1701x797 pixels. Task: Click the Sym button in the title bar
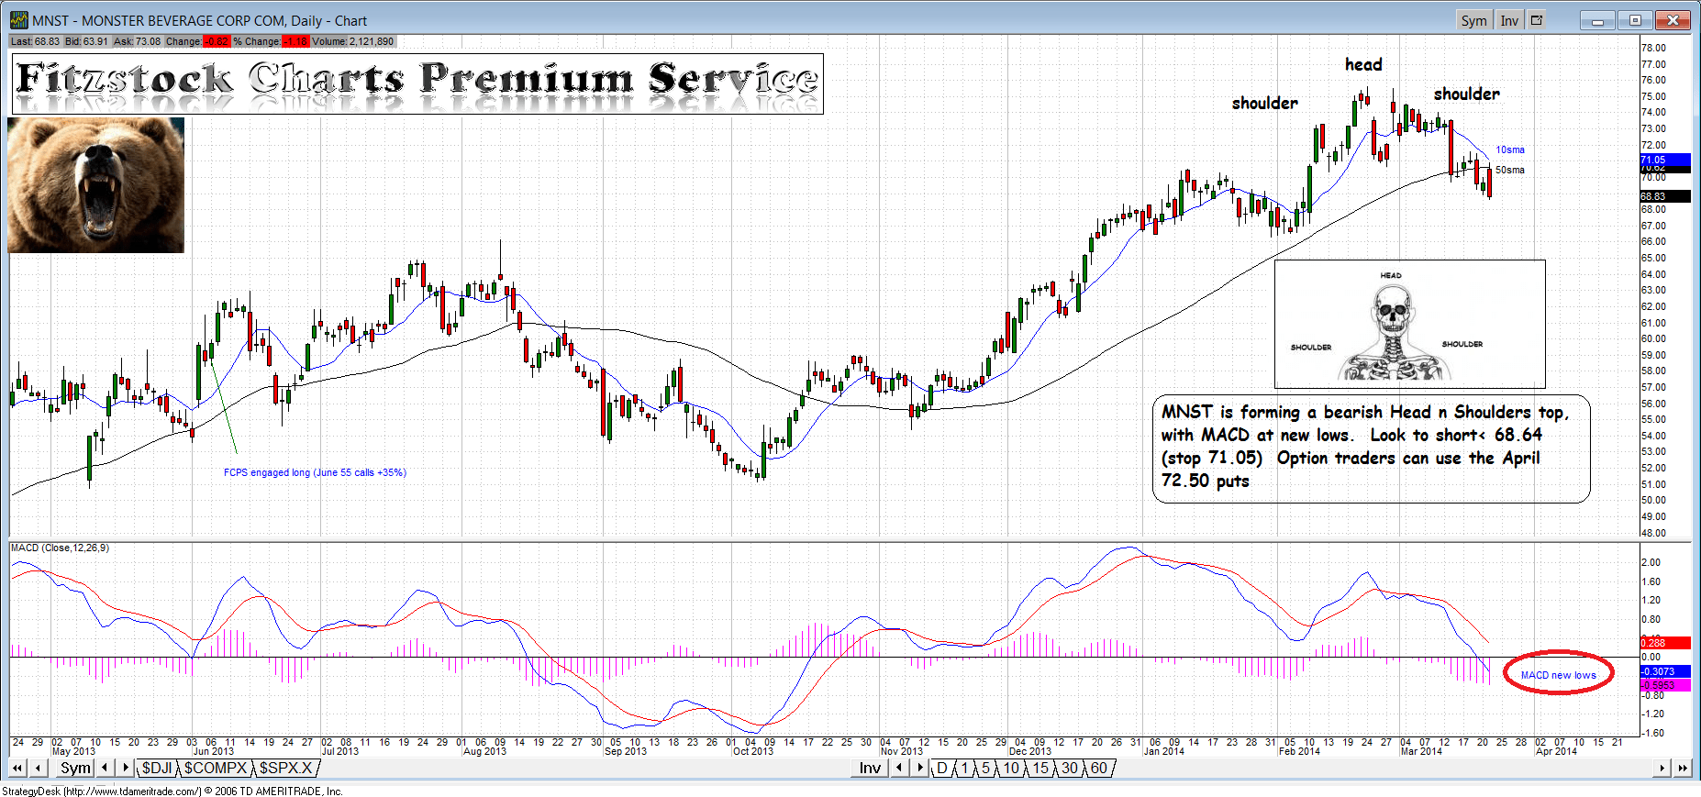click(1473, 20)
